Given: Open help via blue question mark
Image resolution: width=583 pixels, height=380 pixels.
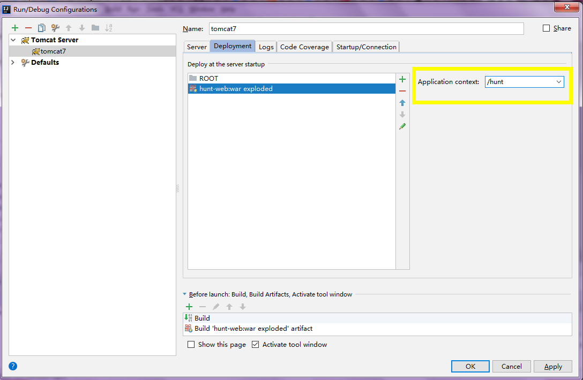Looking at the screenshot, I should [13, 366].
